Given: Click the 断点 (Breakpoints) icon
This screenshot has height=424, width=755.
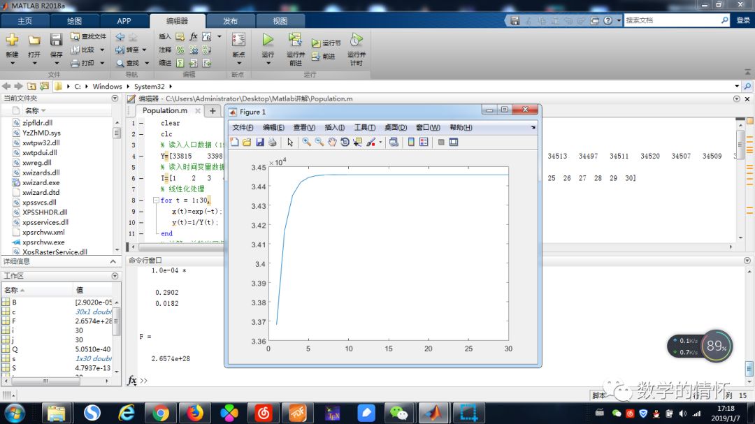Looking at the screenshot, I should (238, 39).
